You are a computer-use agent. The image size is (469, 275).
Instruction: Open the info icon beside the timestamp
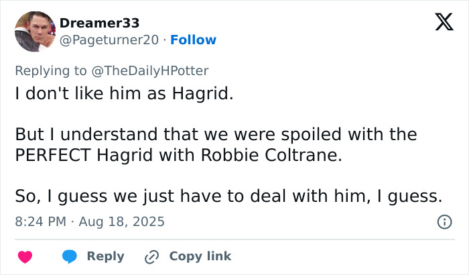[444, 221]
